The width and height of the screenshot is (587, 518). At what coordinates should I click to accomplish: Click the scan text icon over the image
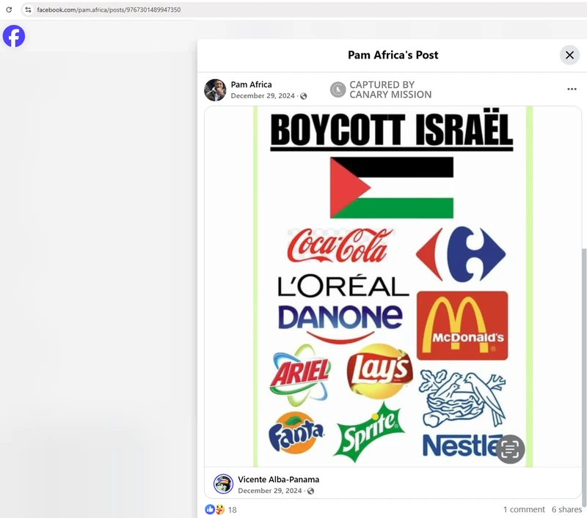tap(510, 449)
